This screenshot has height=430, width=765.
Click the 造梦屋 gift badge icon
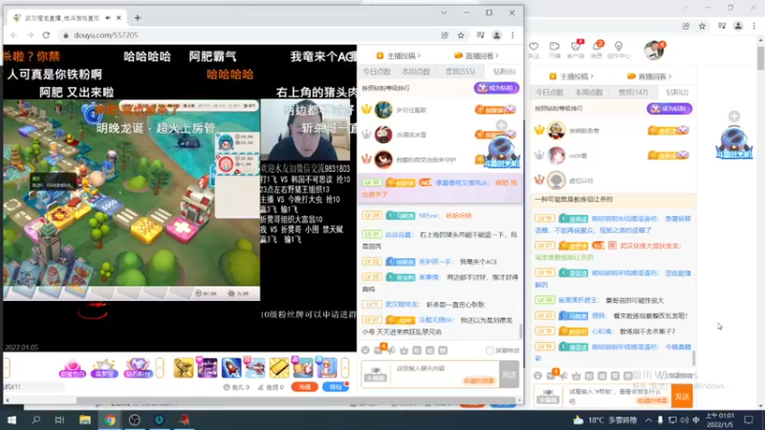104,368
